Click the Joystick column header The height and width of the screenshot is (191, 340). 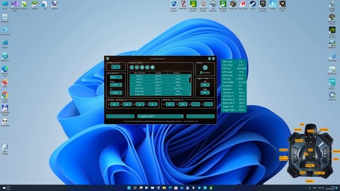pyautogui.click(x=158, y=73)
